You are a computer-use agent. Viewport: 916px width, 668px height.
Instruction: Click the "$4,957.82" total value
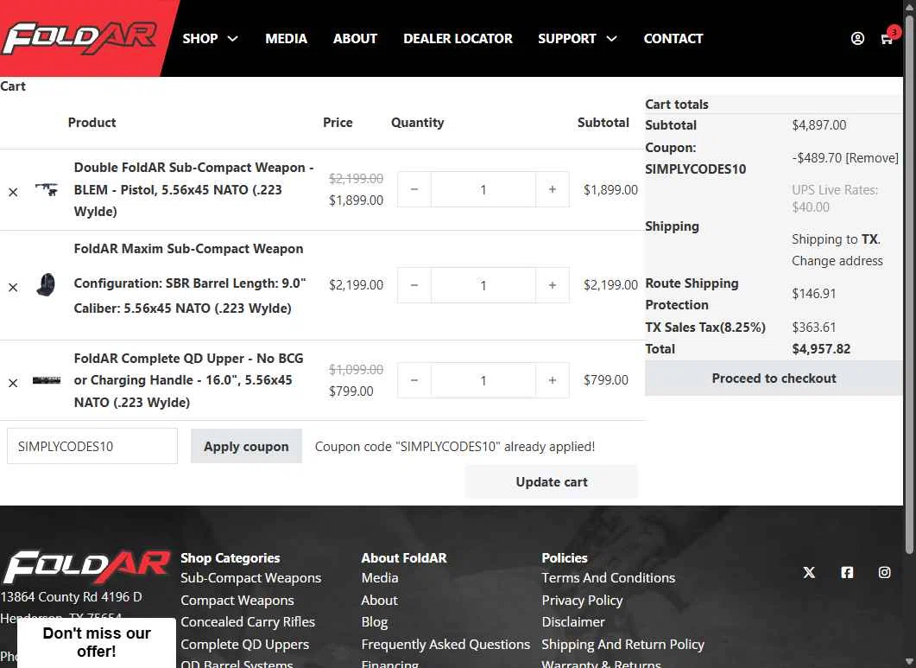[821, 349]
